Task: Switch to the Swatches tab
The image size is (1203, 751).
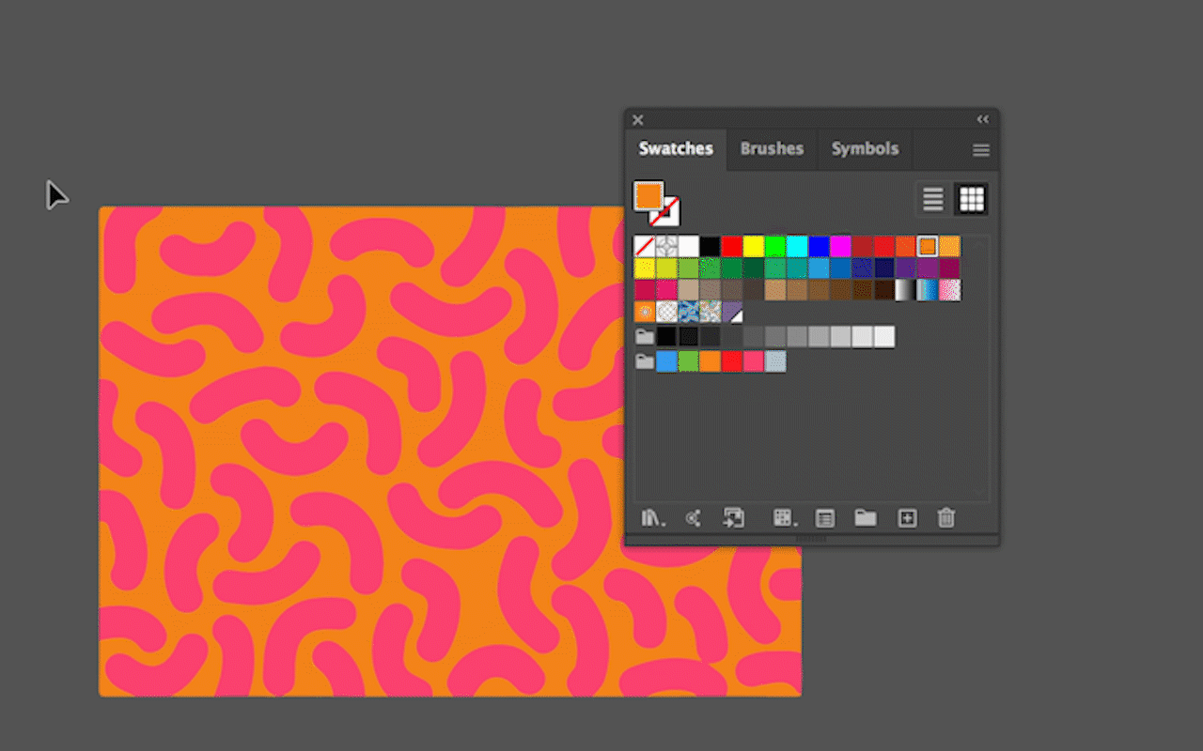Action: click(x=676, y=148)
